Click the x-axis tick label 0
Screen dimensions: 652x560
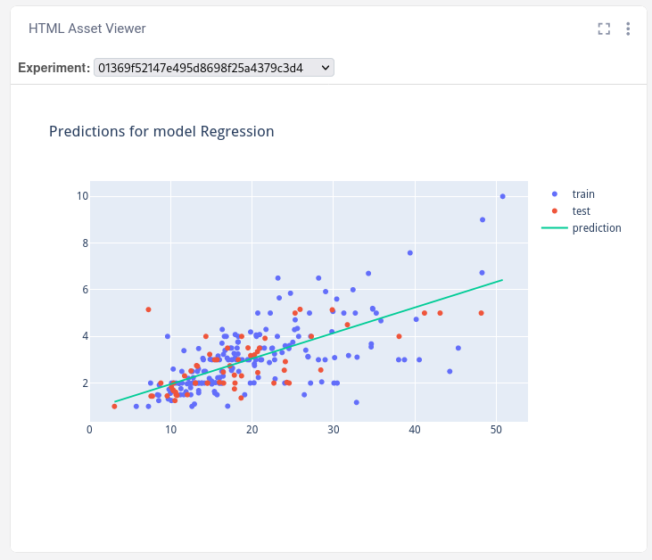pyautogui.click(x=90, y=430)
